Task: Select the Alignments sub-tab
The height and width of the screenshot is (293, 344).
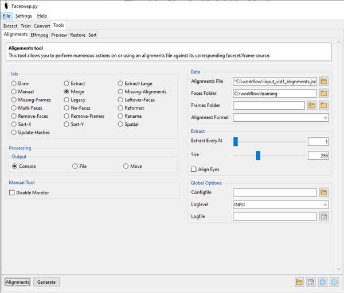Action: pyautogui.click(x=15, y=34)
